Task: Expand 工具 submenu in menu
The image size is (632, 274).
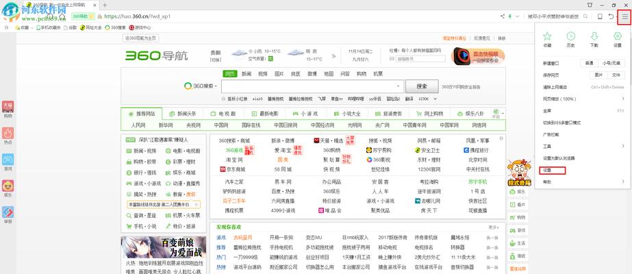Action: click(x=622, y=146)
